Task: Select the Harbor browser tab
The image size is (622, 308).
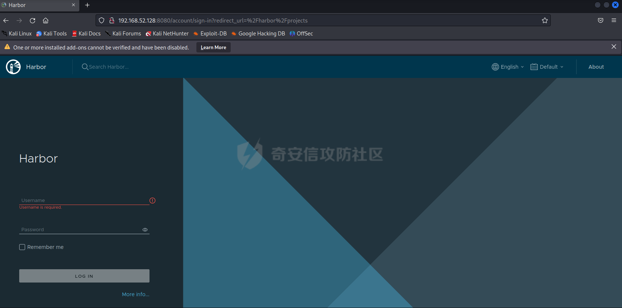Action: (39, 5)
